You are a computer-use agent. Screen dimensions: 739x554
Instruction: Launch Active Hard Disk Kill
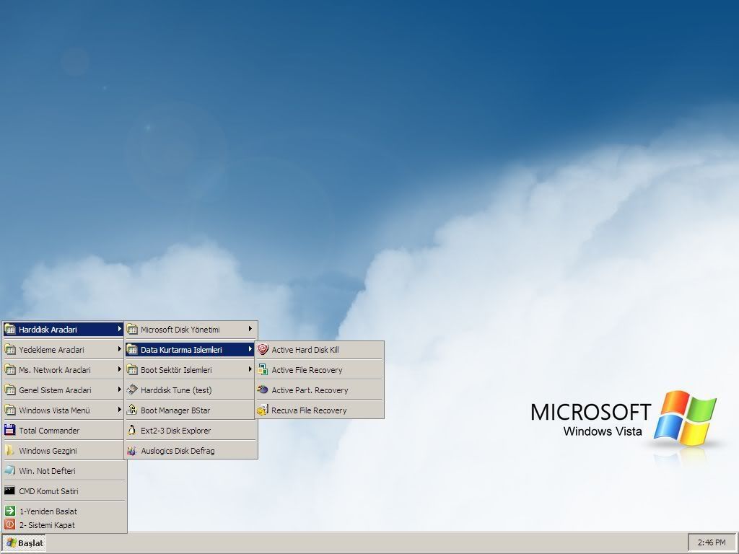pos(319,350)
